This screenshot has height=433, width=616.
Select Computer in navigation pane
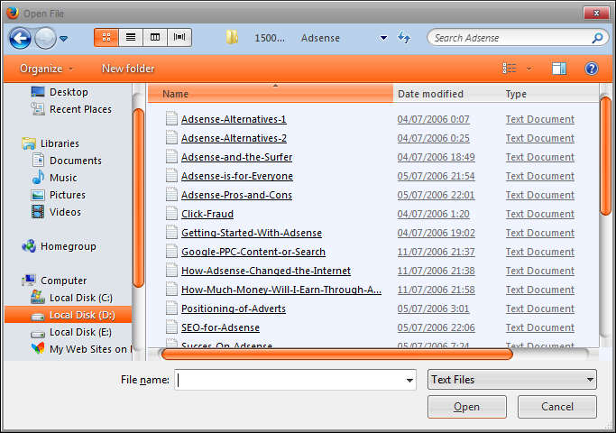[54, 281]
